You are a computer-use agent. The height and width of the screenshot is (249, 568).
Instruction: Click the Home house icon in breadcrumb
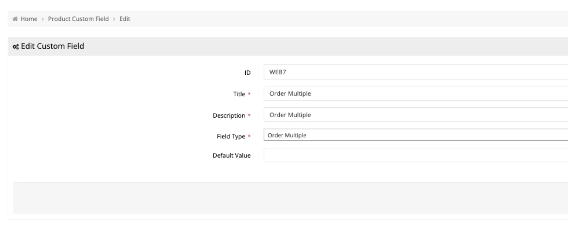[x=15, y=19]
